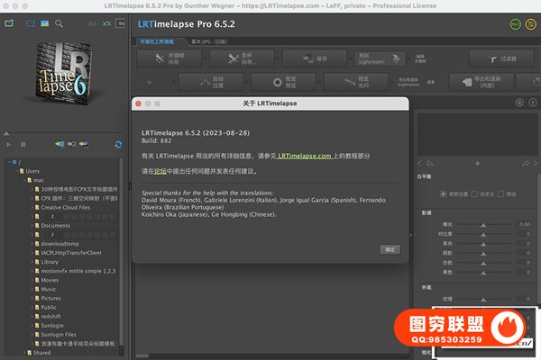The width and height of the screenshot is (541, 360).
Task: Click the refresh folder tree icon
Action: click(x=117, y=144)
